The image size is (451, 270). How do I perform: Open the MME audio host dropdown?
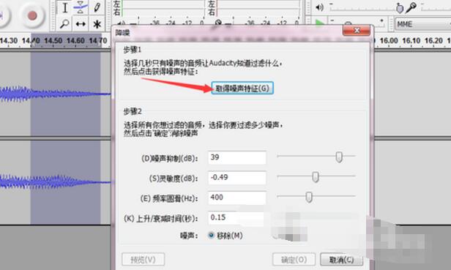pos(422,24)
